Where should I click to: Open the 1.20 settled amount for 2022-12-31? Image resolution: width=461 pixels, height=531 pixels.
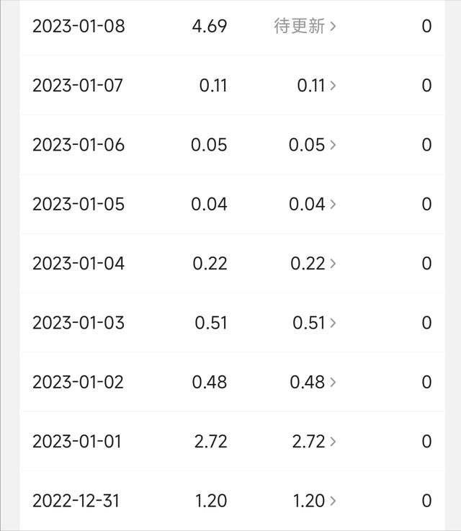[x=308, y=501]
